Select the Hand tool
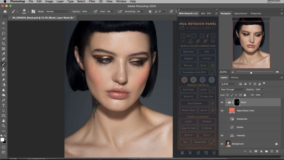This screenshot has height=160, width=284. click(3, 121)
